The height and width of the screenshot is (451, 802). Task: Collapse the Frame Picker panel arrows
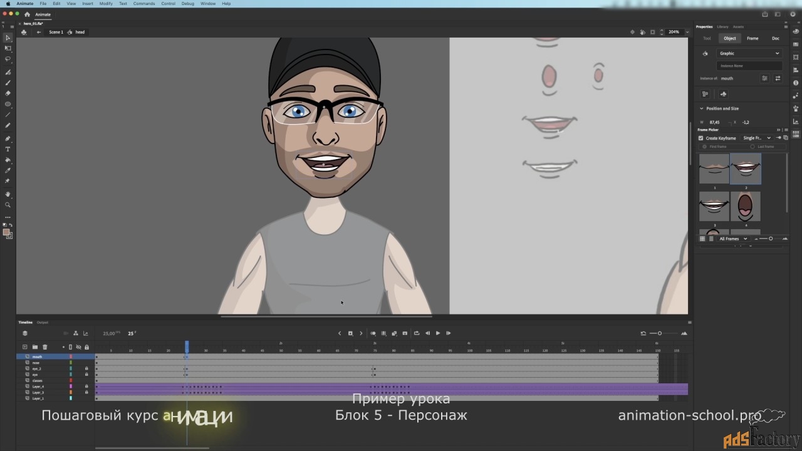(x=779, y=130)
